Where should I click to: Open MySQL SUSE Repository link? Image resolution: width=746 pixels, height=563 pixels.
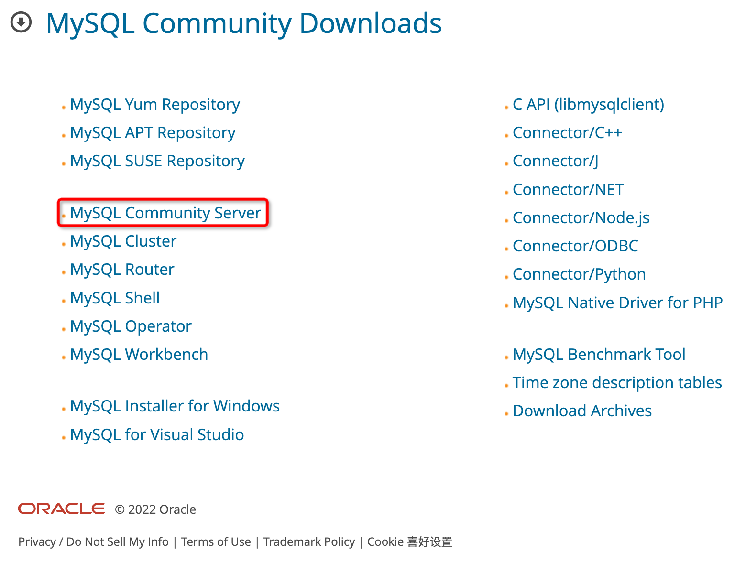pos(157,161)
